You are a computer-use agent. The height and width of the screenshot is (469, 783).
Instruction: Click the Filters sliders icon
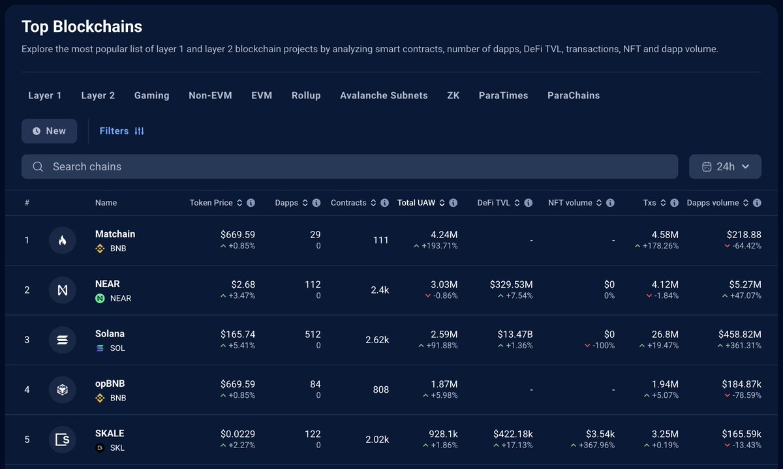pyautogui.click(x=139, y=131)
